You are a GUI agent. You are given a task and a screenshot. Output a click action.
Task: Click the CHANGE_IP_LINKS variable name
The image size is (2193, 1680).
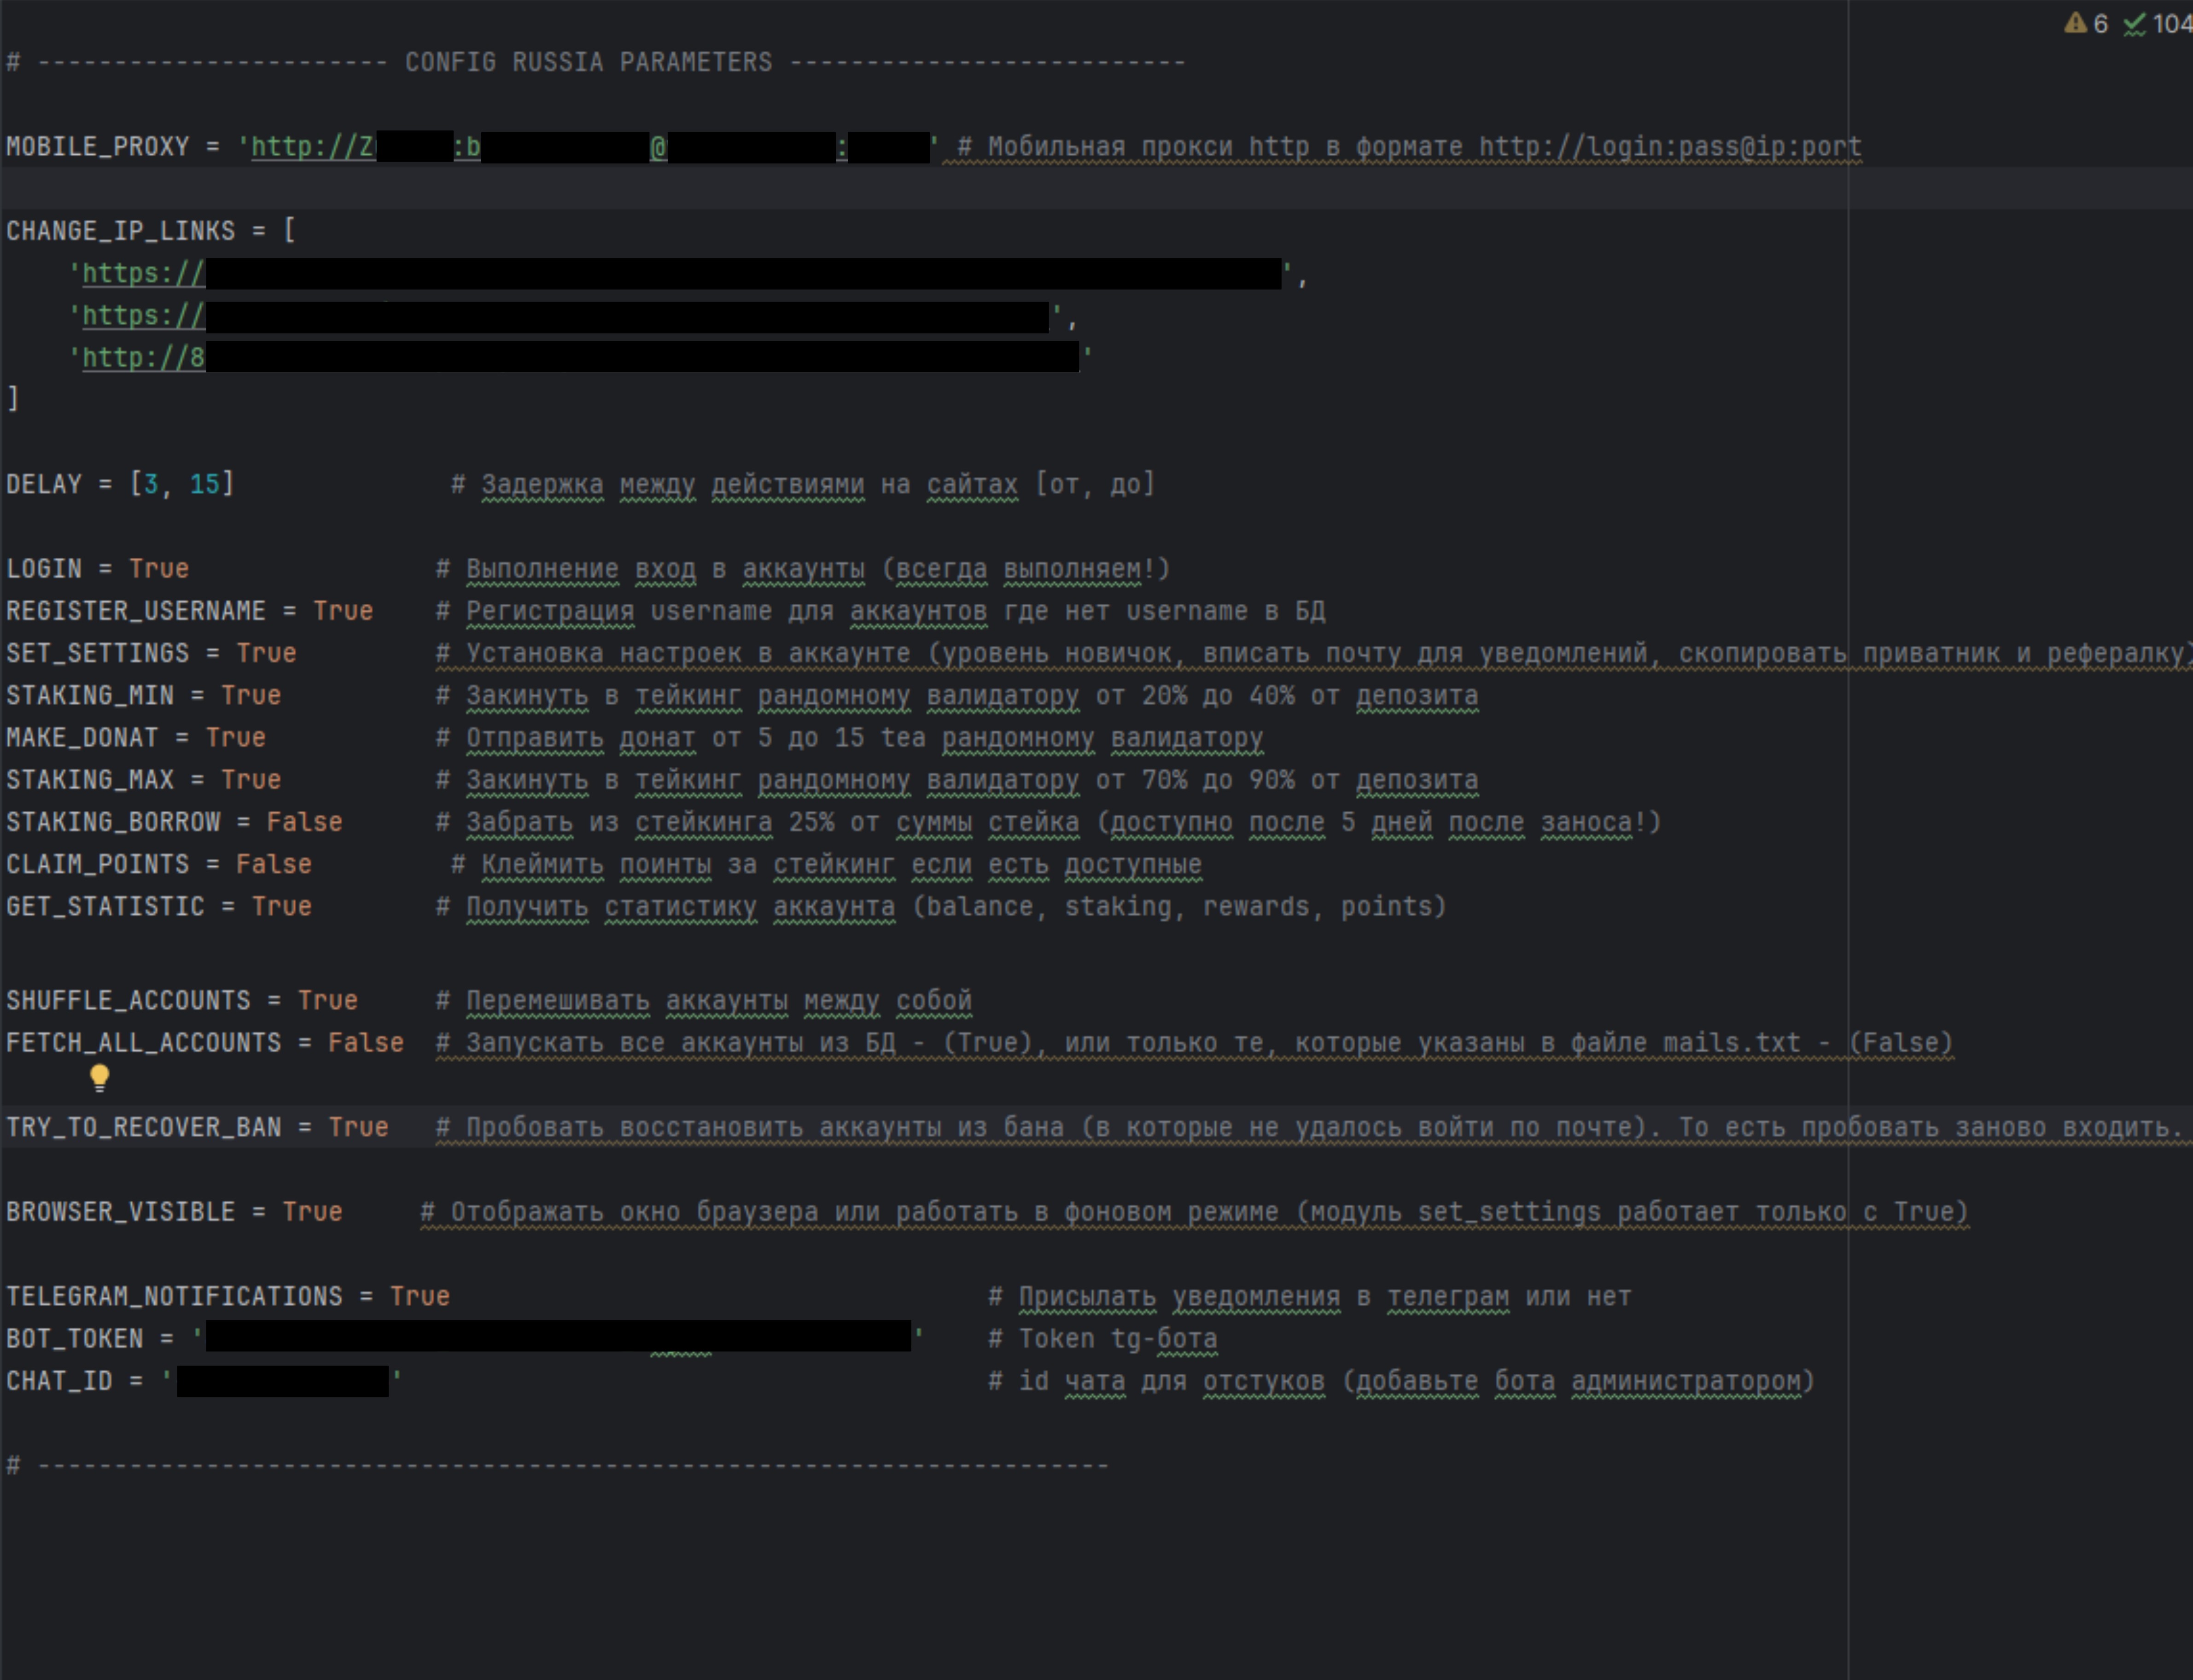[121, 231]
